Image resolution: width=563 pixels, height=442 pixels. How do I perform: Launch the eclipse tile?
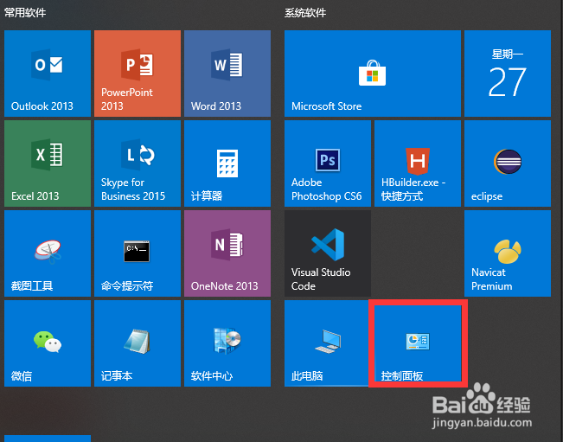point(508,163)
